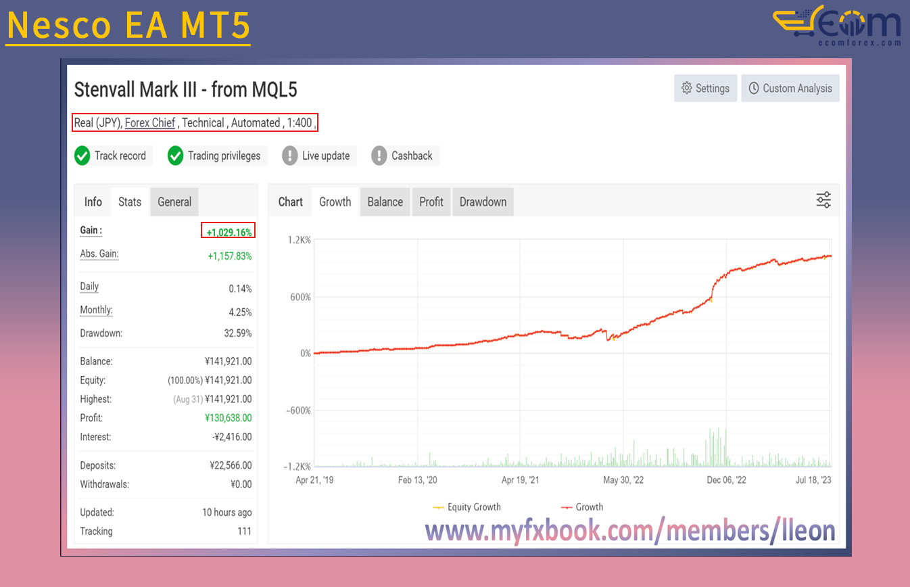Click the '10 hours ago' updated value
The image size is (910, 587).
pos(227,513)
